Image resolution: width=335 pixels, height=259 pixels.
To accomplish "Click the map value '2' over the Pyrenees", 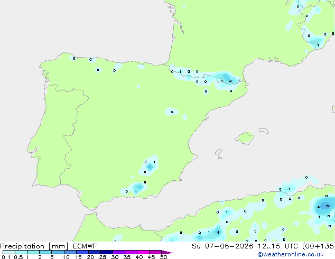I will click(230, 81).
